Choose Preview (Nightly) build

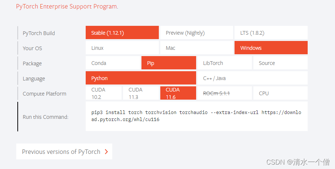pos(196,32)
